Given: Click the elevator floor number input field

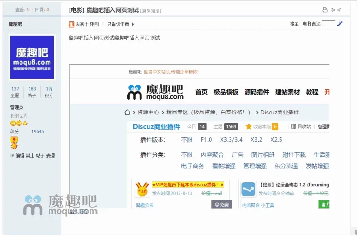Looking at the screenshot, I should click(328, 24).
